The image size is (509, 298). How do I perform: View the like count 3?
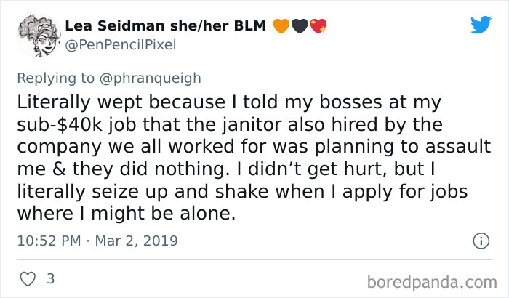point(51,278)
